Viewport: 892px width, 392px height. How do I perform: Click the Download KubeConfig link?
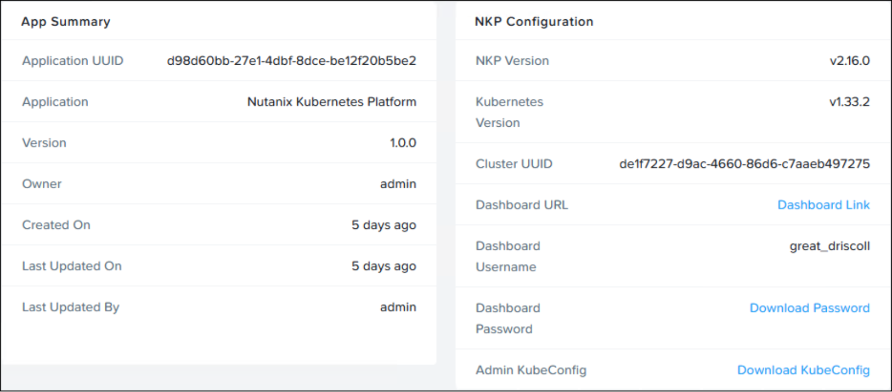(803, 370)
